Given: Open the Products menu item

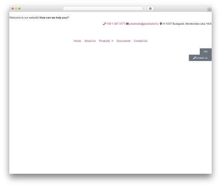Looking at the screenshot, I should [x=104, y=41].
